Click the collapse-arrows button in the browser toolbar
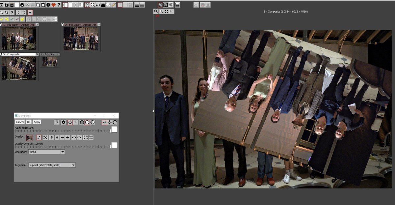 pos(18,13)
